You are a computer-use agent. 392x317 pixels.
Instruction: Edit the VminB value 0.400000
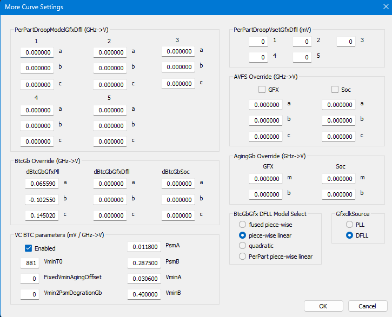(x=144, y=294)
